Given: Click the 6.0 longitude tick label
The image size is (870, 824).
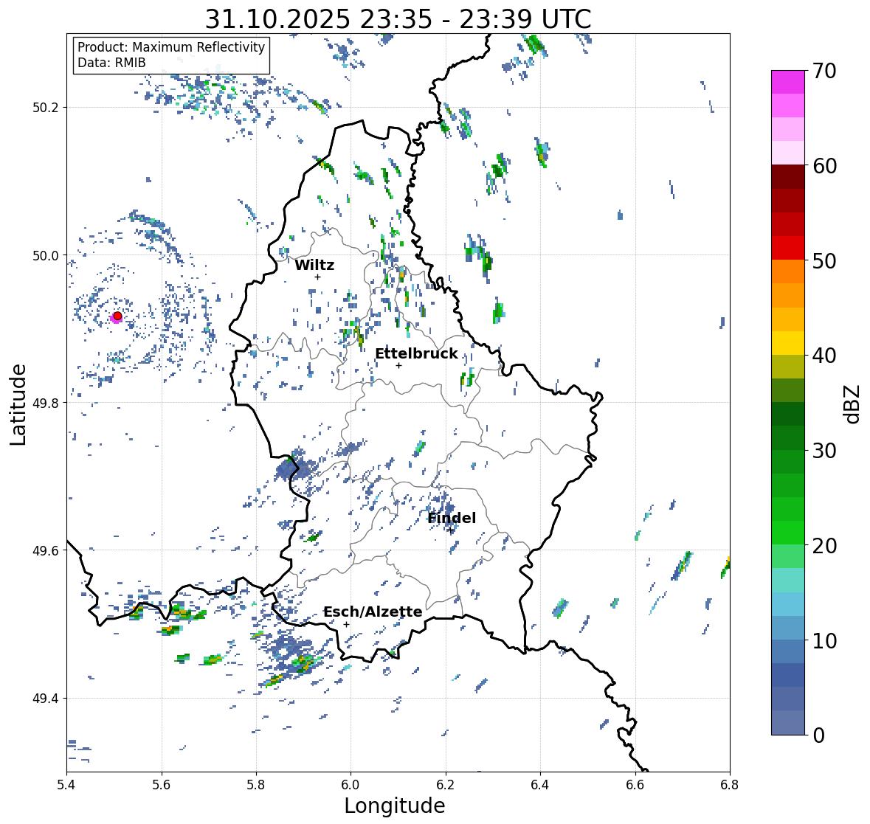Looking at the screenshot, I should pos(351,785).
